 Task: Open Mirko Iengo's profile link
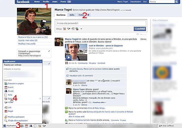100,108
